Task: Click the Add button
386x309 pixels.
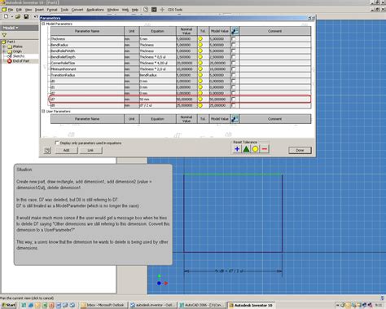Action: point(67,150)
